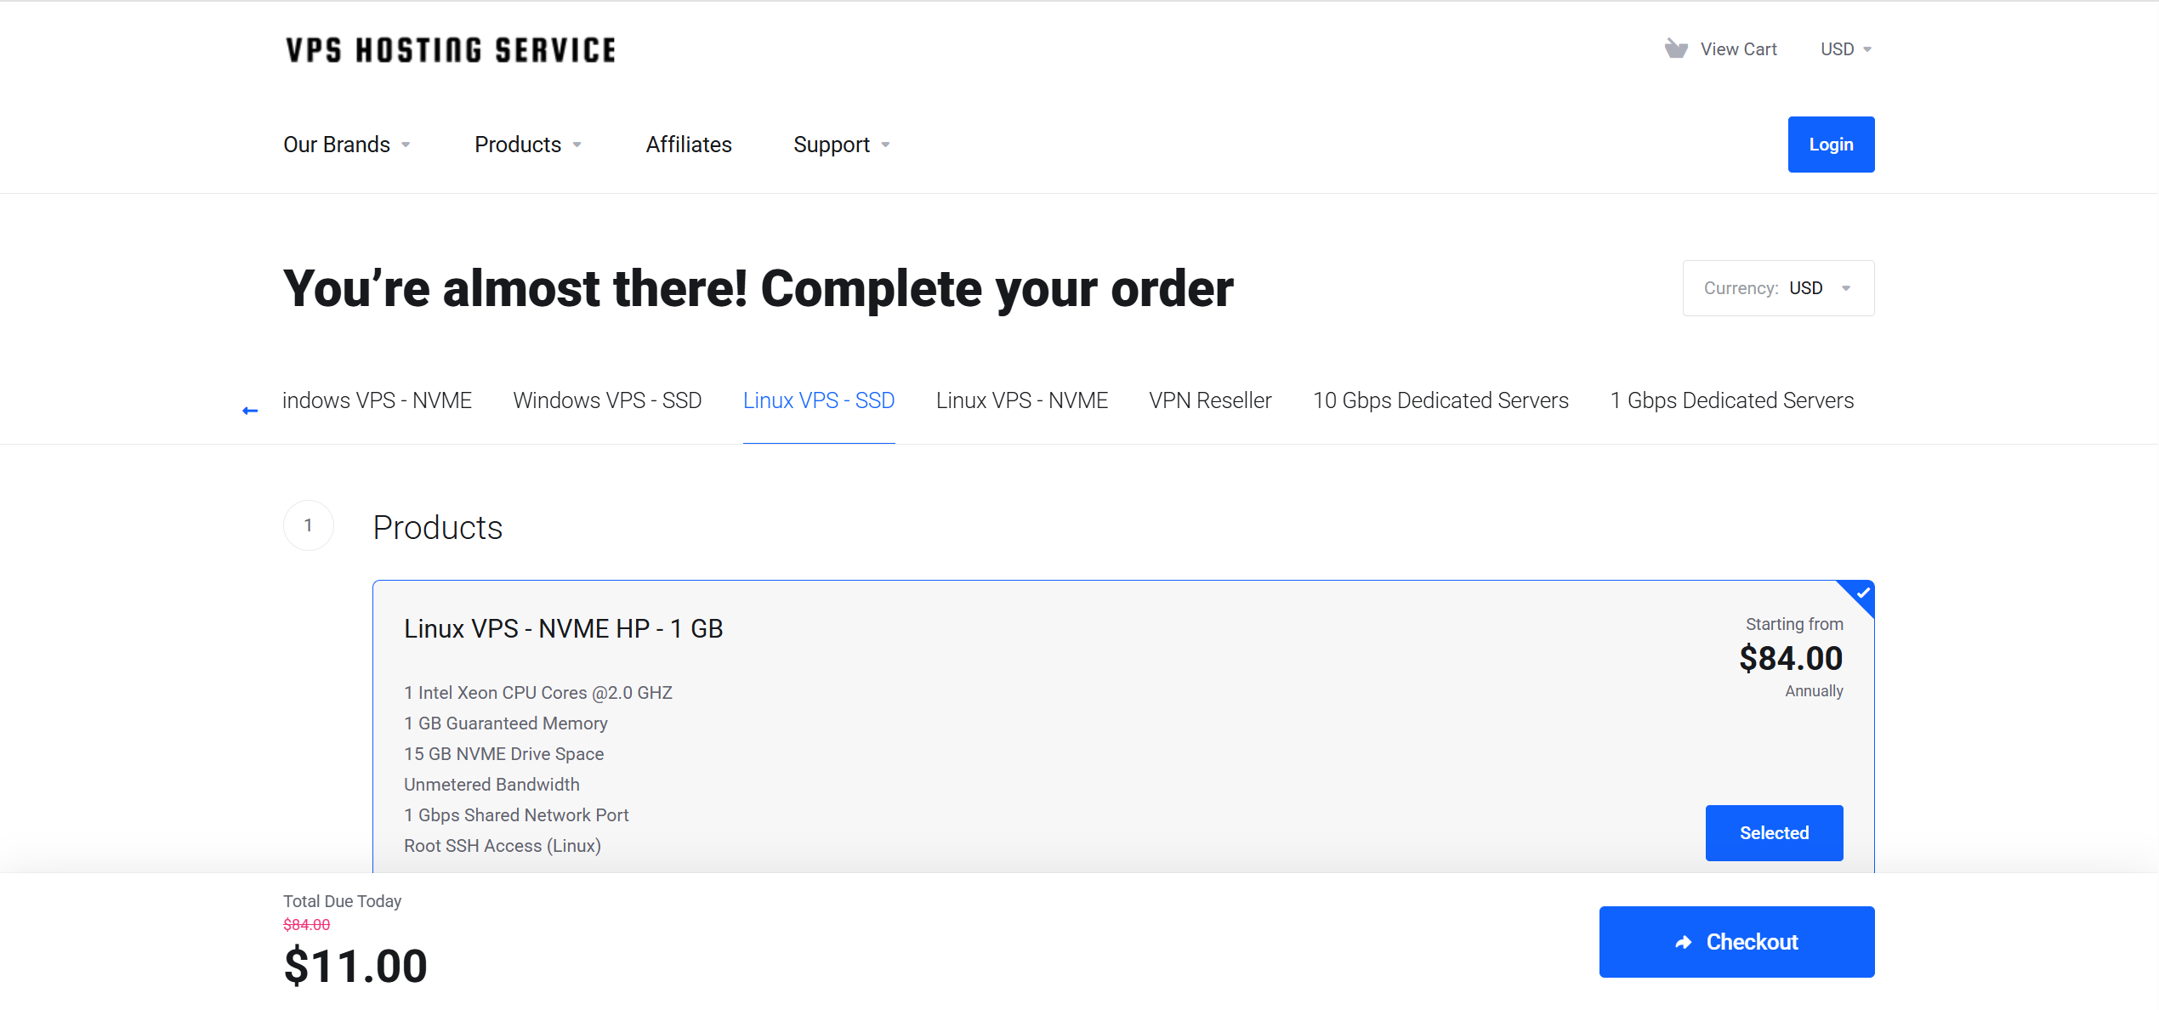This screenshot has width=2159, height=1010.
Task: Click the Checkout button
Action: [1736, 942]
